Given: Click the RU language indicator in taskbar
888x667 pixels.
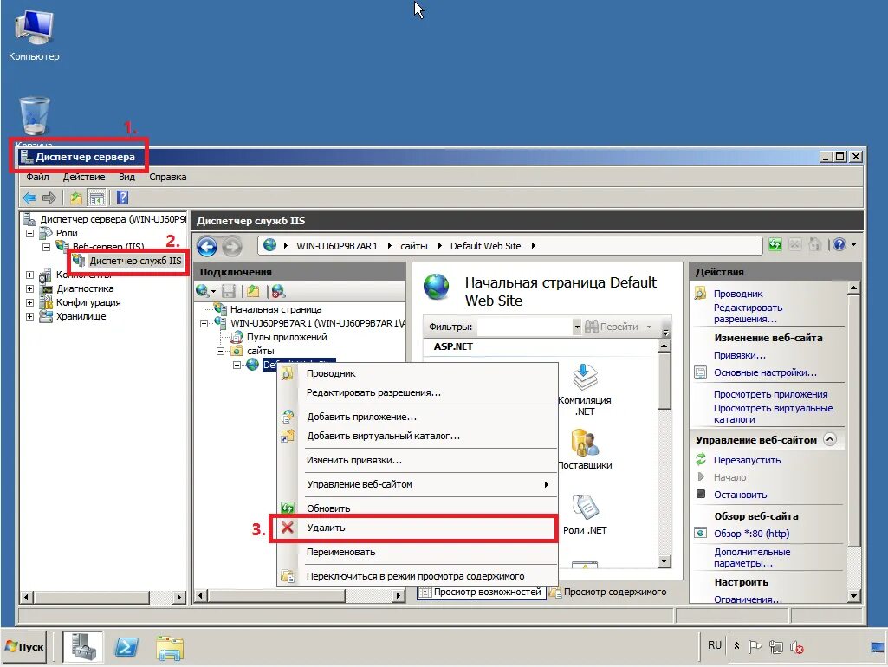Looking at the screenshot, I should click(x=714, y=645).
